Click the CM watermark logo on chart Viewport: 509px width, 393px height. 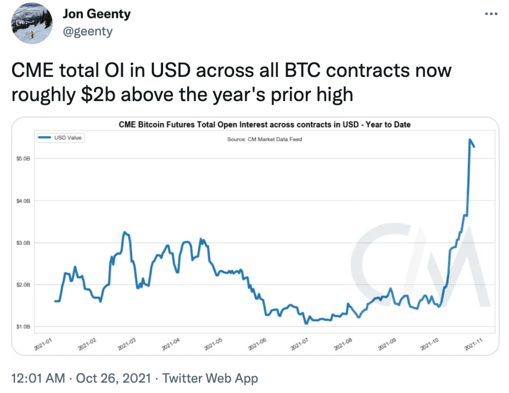[x=420, y=265]
